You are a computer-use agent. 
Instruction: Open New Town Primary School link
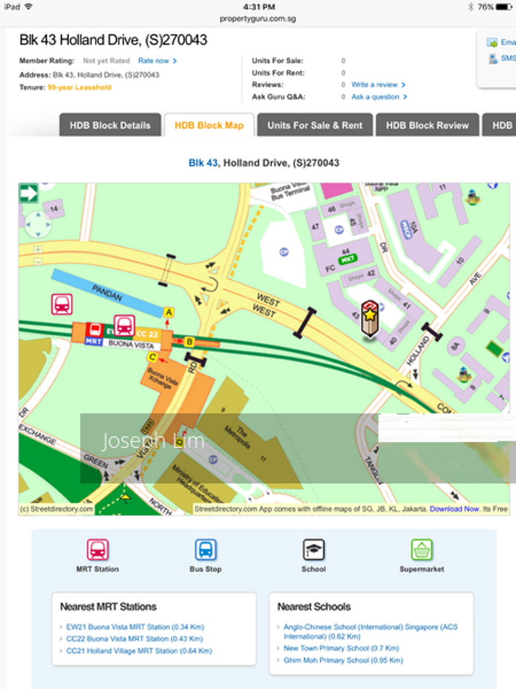click(341, 648)
